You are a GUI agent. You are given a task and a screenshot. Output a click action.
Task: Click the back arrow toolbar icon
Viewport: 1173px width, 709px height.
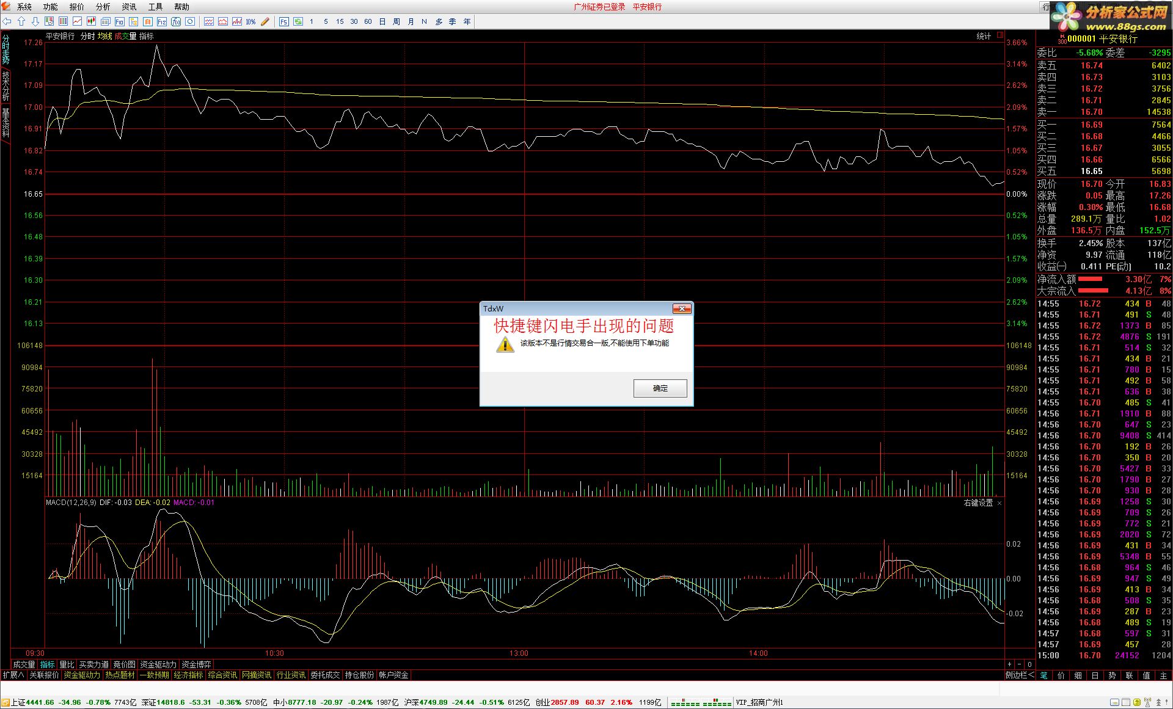pyautogui.click(x=7, y=21)
